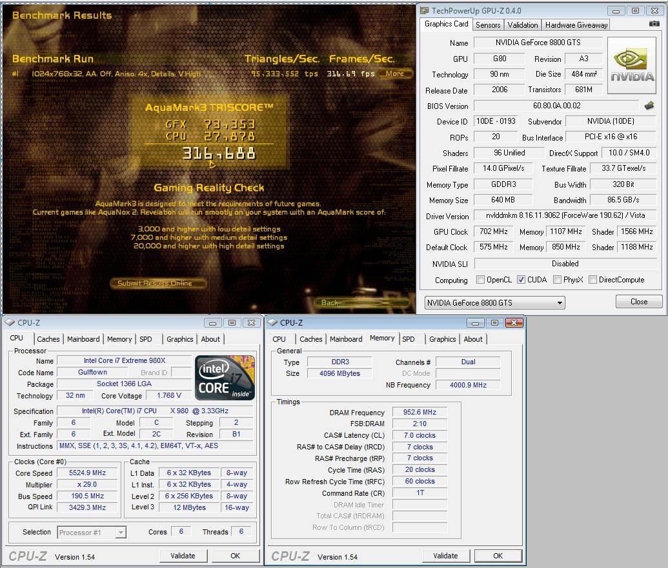668x568 pixels.
Task: Click the GPU name field NVIDIA GeForce 8800 GTS
Action: point(538,43)
